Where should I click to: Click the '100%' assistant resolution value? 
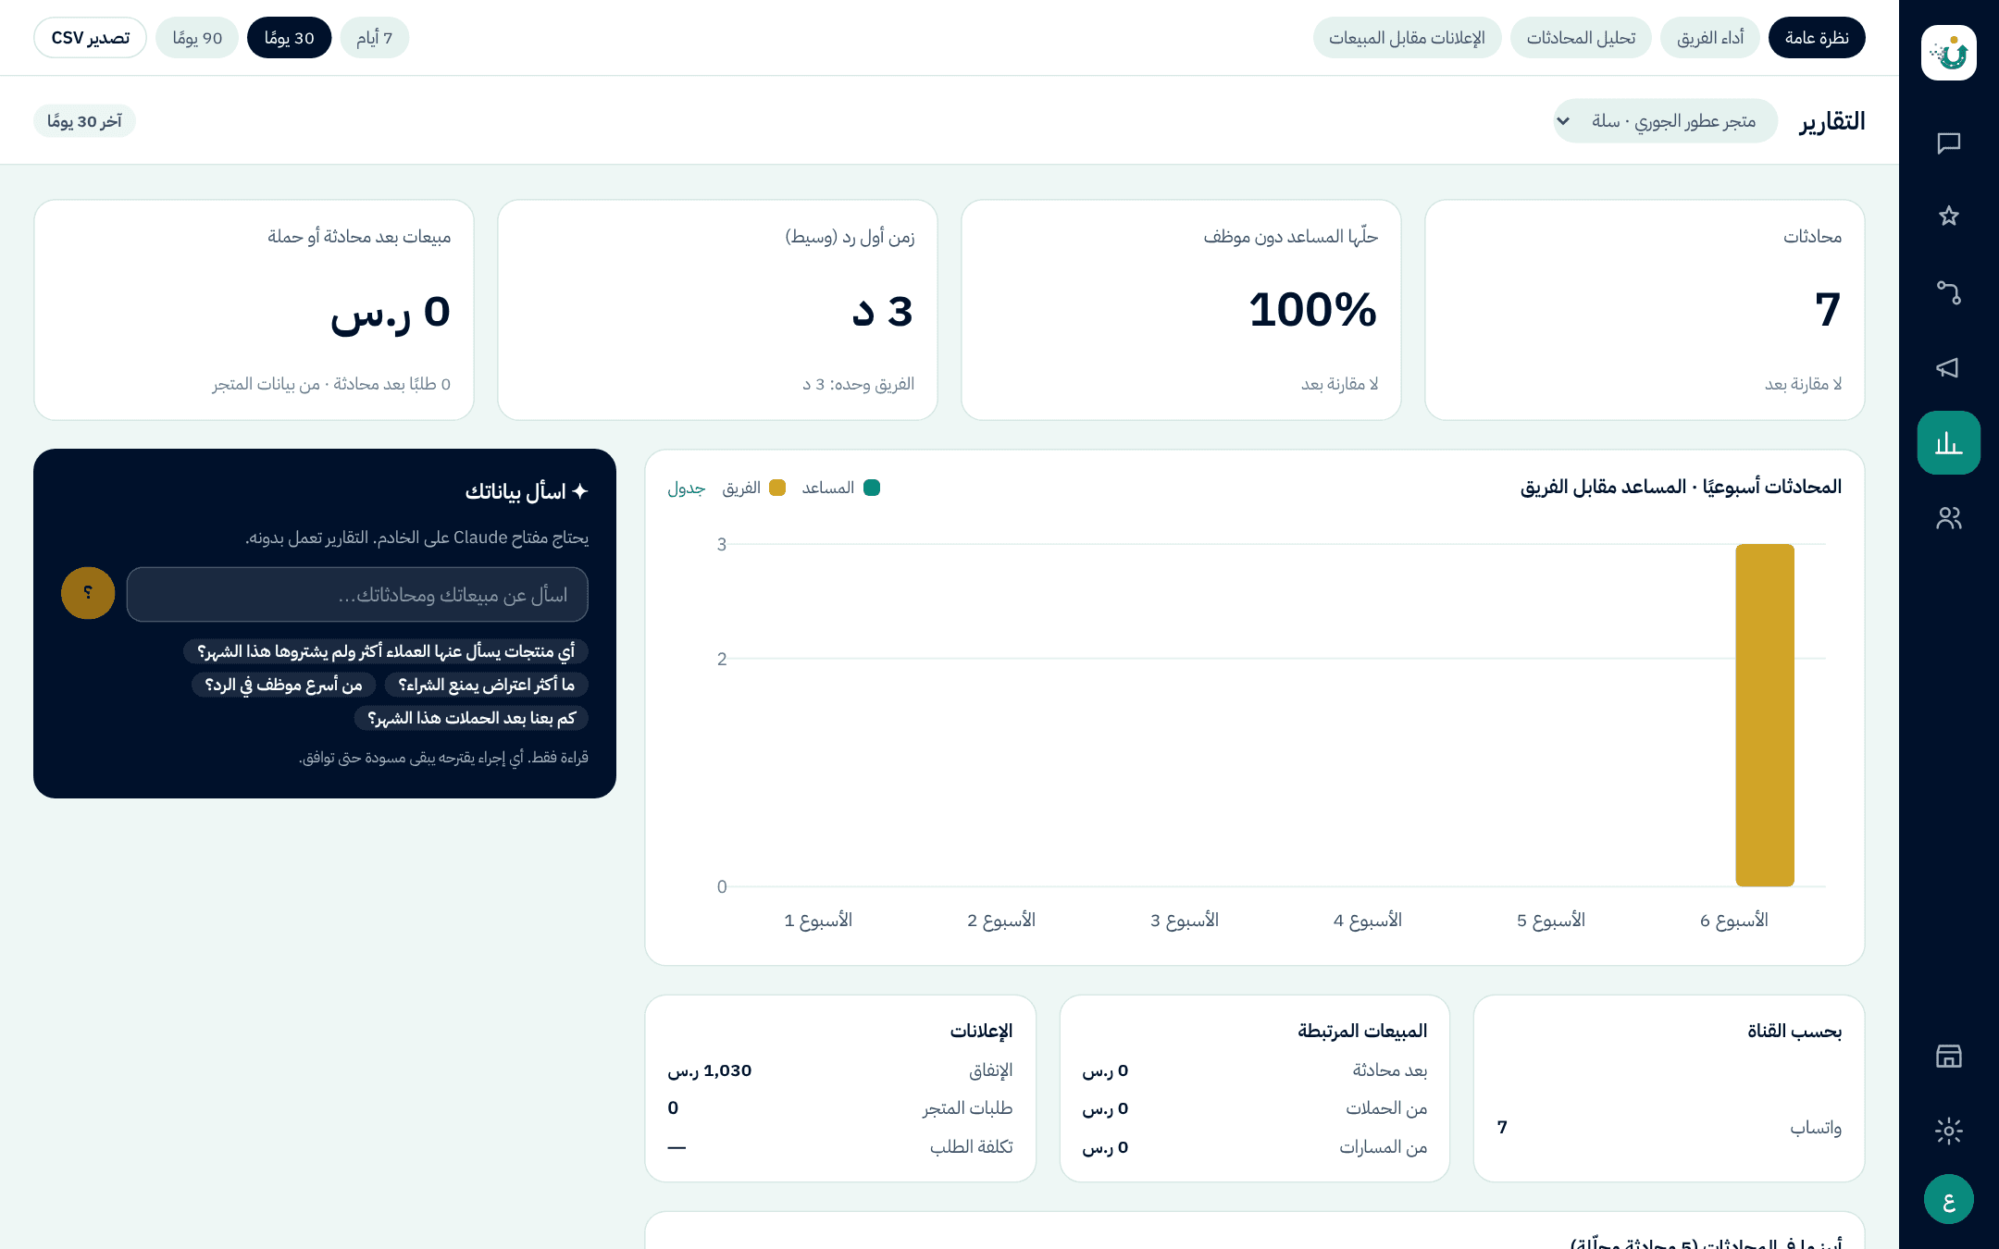[x=1312, y=310]
